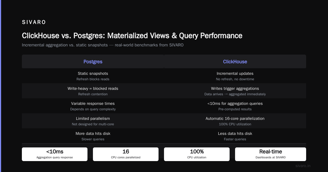Click the SIVARO logo text
The width and height of the screenshot is (328, 172).
(x=34, y=22)
